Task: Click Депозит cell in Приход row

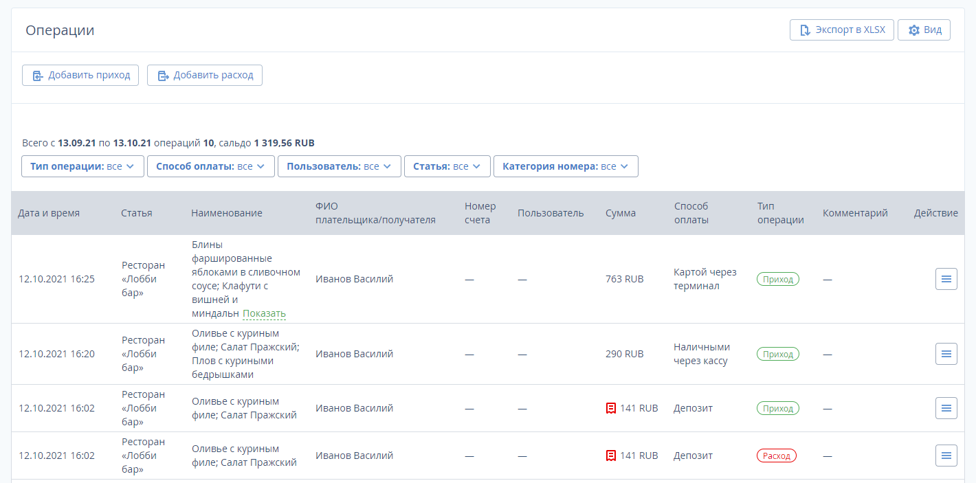Action: click(693, 408)
